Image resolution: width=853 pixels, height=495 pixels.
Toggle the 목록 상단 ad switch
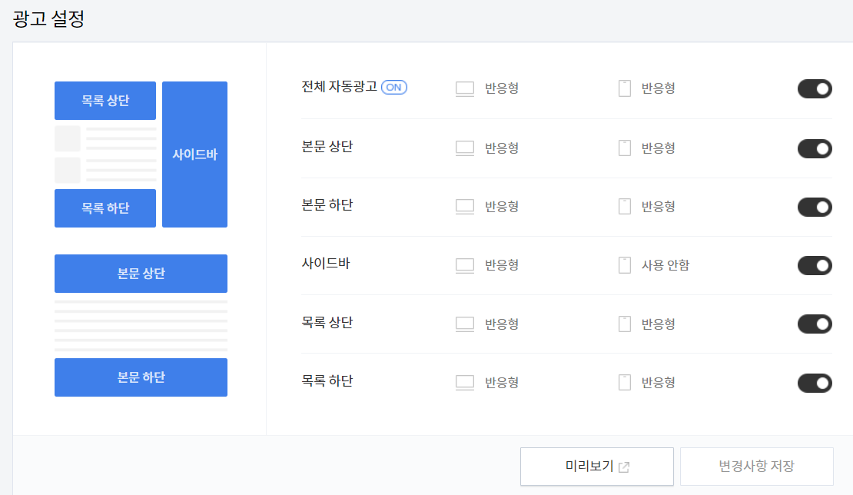click(x=815, y=324)
